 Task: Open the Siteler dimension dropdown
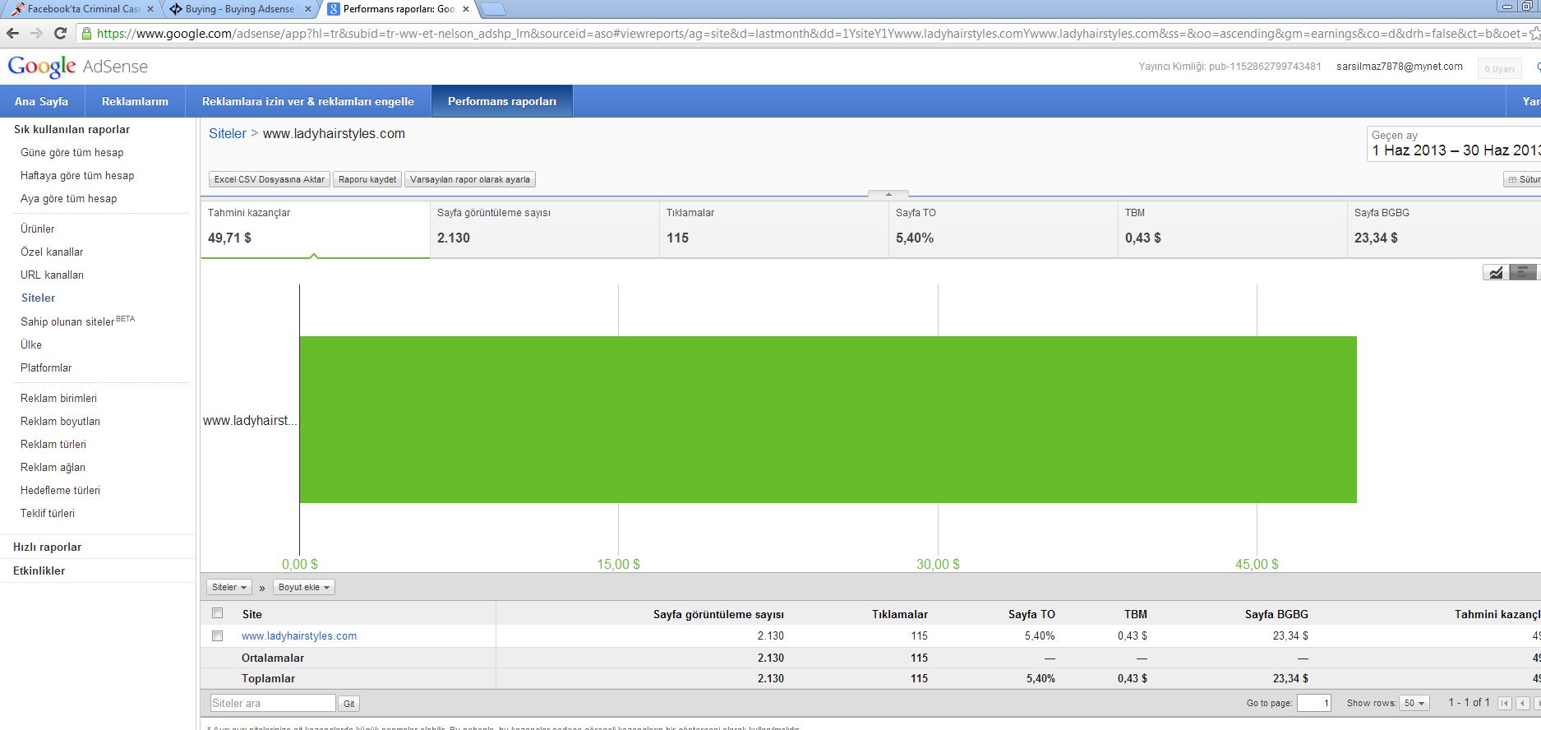228,587
